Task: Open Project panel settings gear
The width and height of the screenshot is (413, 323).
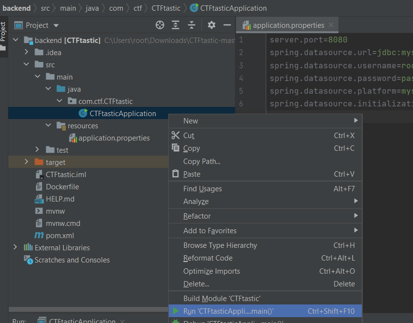Action: click(212, 25)
